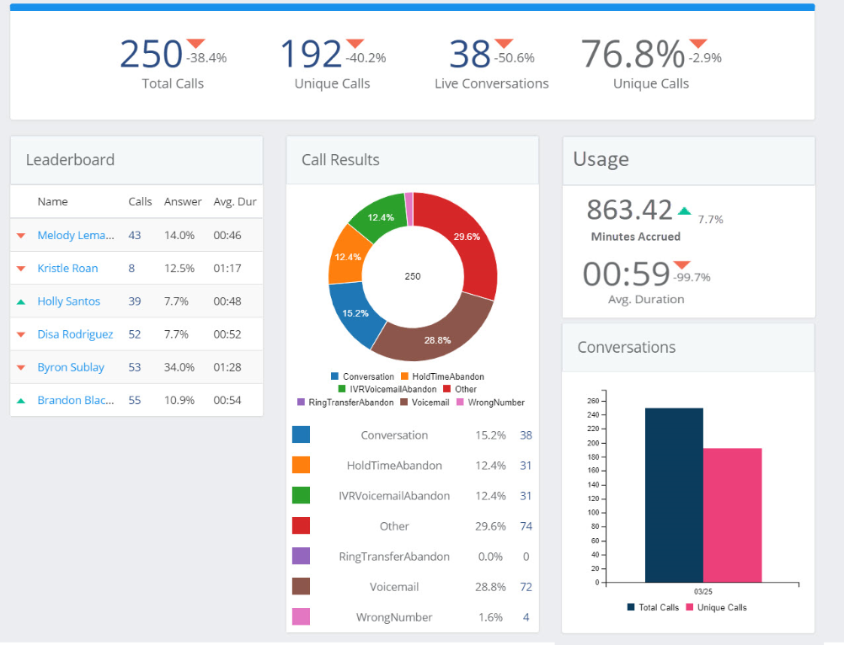Toggle IVRVoicemailAbandon in the donut chart legend

coord(387,389)
